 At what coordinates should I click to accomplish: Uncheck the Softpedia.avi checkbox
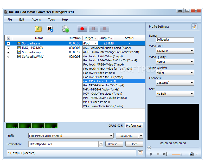pyautogui.click(x=8, y=43)
